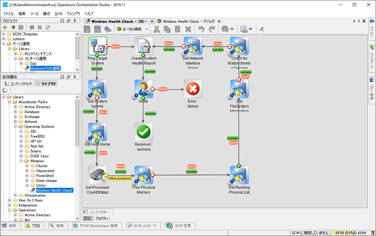Select the Ping Target System step icon
Image resolution: width=376 pixels, height=236 pixels.
tap(97, 46)
